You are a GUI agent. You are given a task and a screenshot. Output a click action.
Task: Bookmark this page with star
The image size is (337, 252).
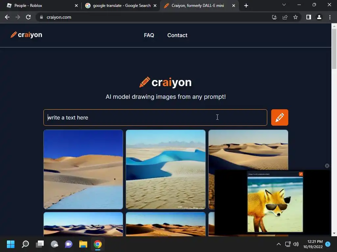click(296, 17)
